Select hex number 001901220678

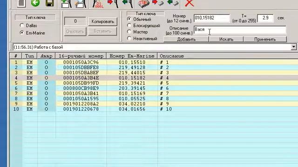[81, 109]
